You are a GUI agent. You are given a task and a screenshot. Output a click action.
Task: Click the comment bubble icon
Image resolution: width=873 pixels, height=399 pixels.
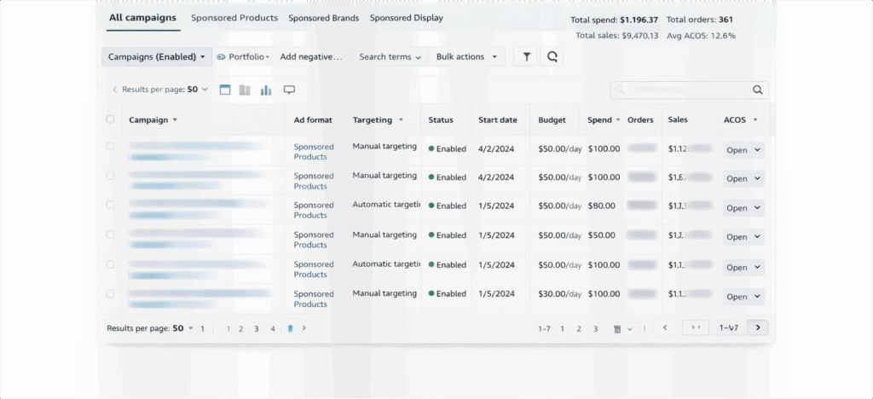pos(289,90)
